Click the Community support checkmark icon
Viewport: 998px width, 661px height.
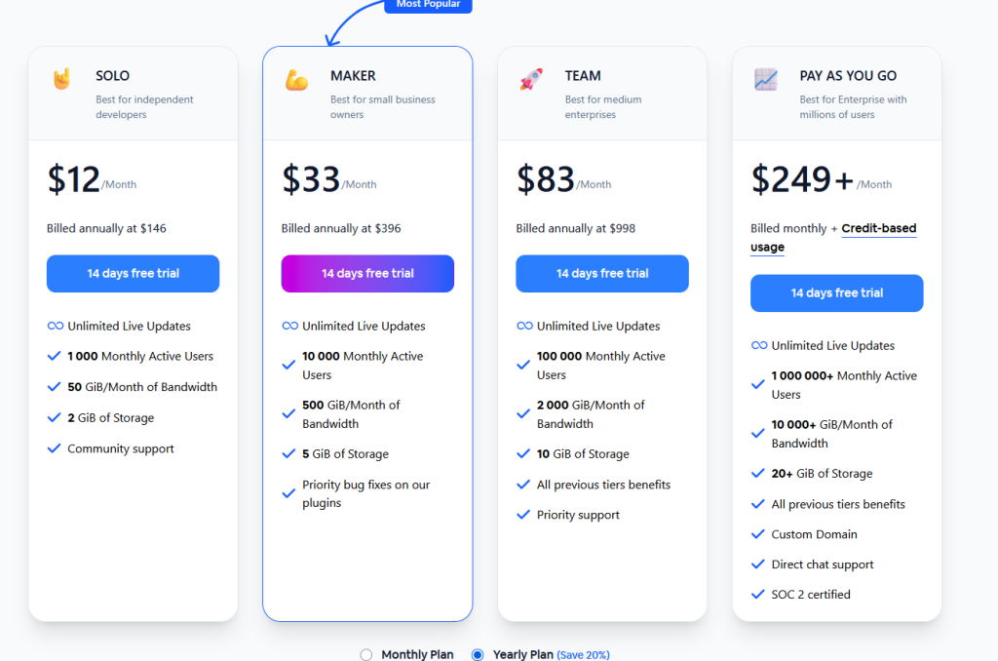pyautogui.click(x=55, y=449)
